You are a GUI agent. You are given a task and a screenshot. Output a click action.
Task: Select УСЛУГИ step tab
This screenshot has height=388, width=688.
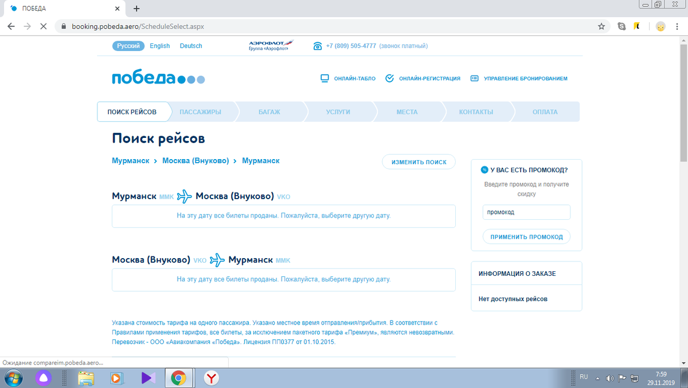click(338, 112)
